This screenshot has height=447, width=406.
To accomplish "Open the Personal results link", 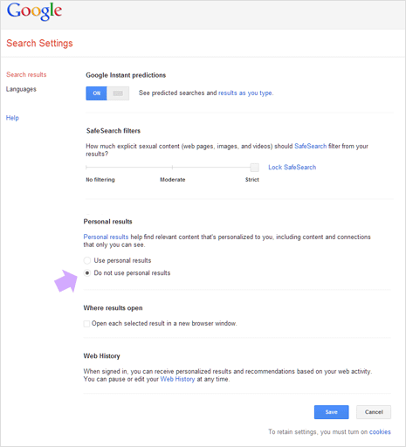I will click(x=106, y=237).
